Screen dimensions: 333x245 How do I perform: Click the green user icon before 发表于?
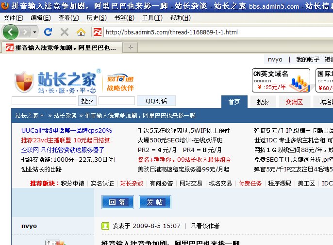point(105,226)
